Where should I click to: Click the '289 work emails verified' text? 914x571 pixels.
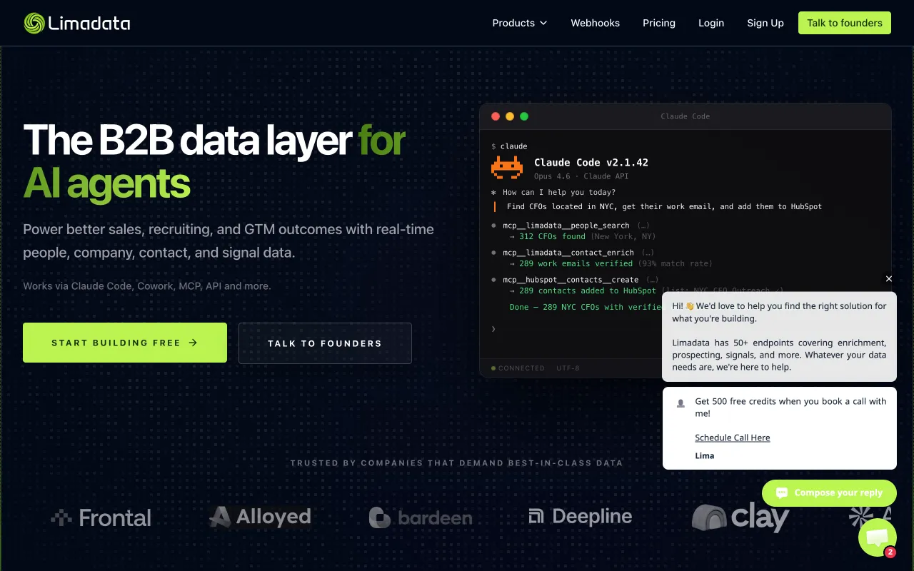[x=576, y=263]
